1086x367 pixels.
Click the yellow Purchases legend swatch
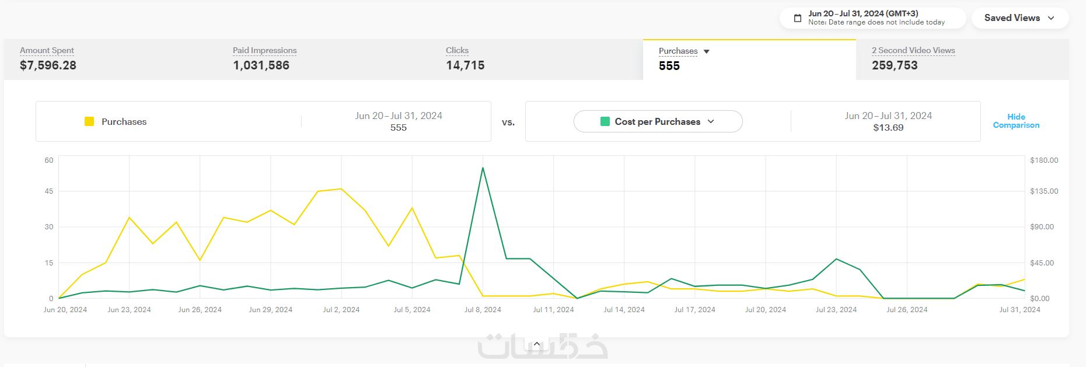pyautogui.click(x=89, y=121)
